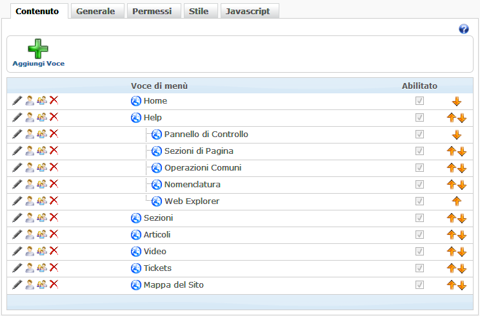
Task: Toggle Abilitato checkbox for Pannello di Controllo
Action: tap(419, 134)
